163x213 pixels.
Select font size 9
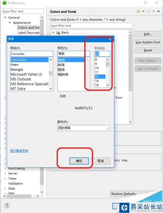96,64
